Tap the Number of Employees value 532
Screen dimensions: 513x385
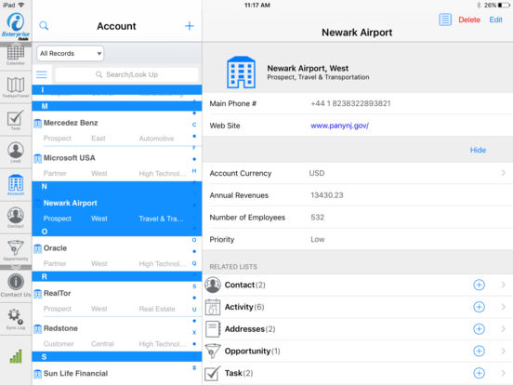(317, 218)
